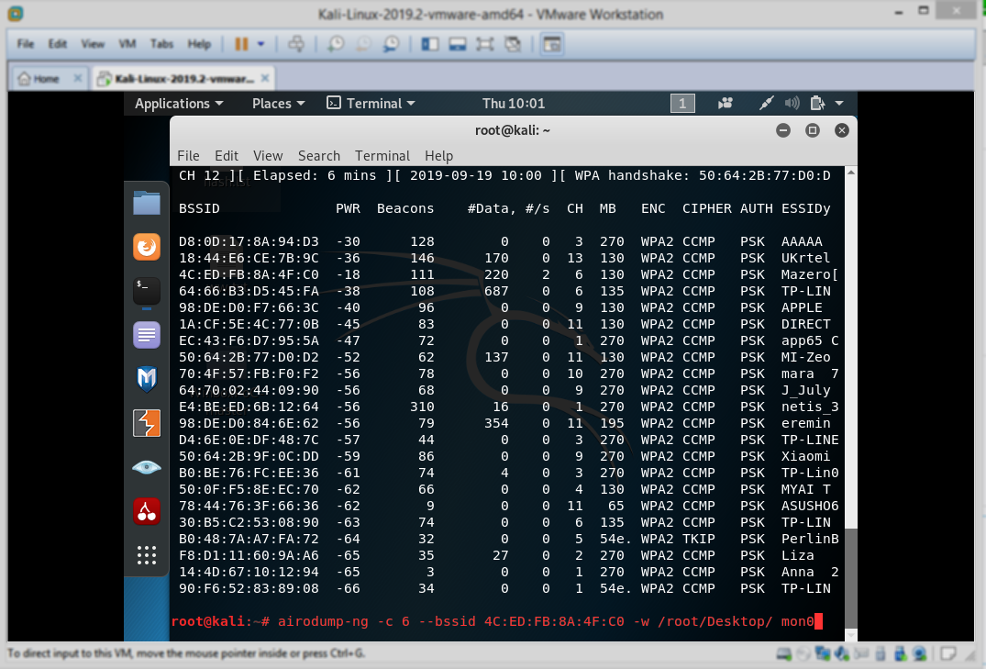Open the VMware VM menu
Viewport: 986px width, 669px height.
pyautogui.click(x=127, y=44)
